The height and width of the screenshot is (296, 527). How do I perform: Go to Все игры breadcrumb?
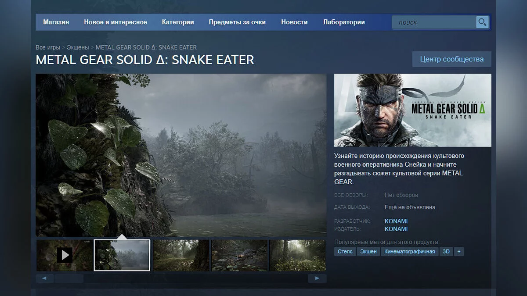48,47
